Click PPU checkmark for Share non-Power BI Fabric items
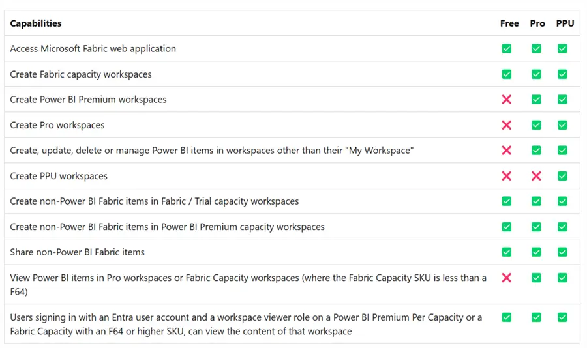 click(562, 252)
